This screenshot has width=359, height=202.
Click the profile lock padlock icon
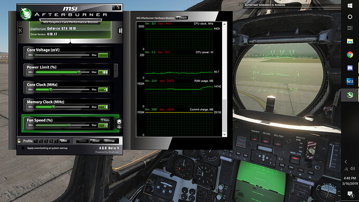point(19,141)
